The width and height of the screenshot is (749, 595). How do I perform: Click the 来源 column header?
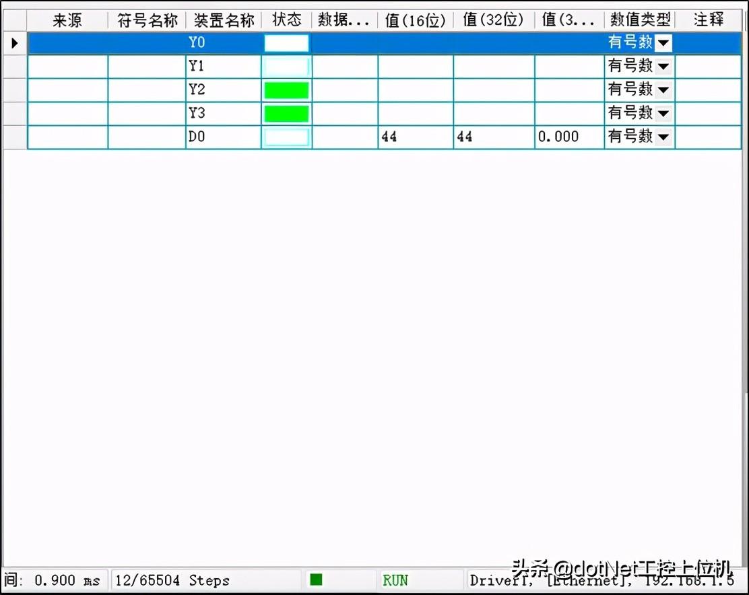[x=67, y=20]
